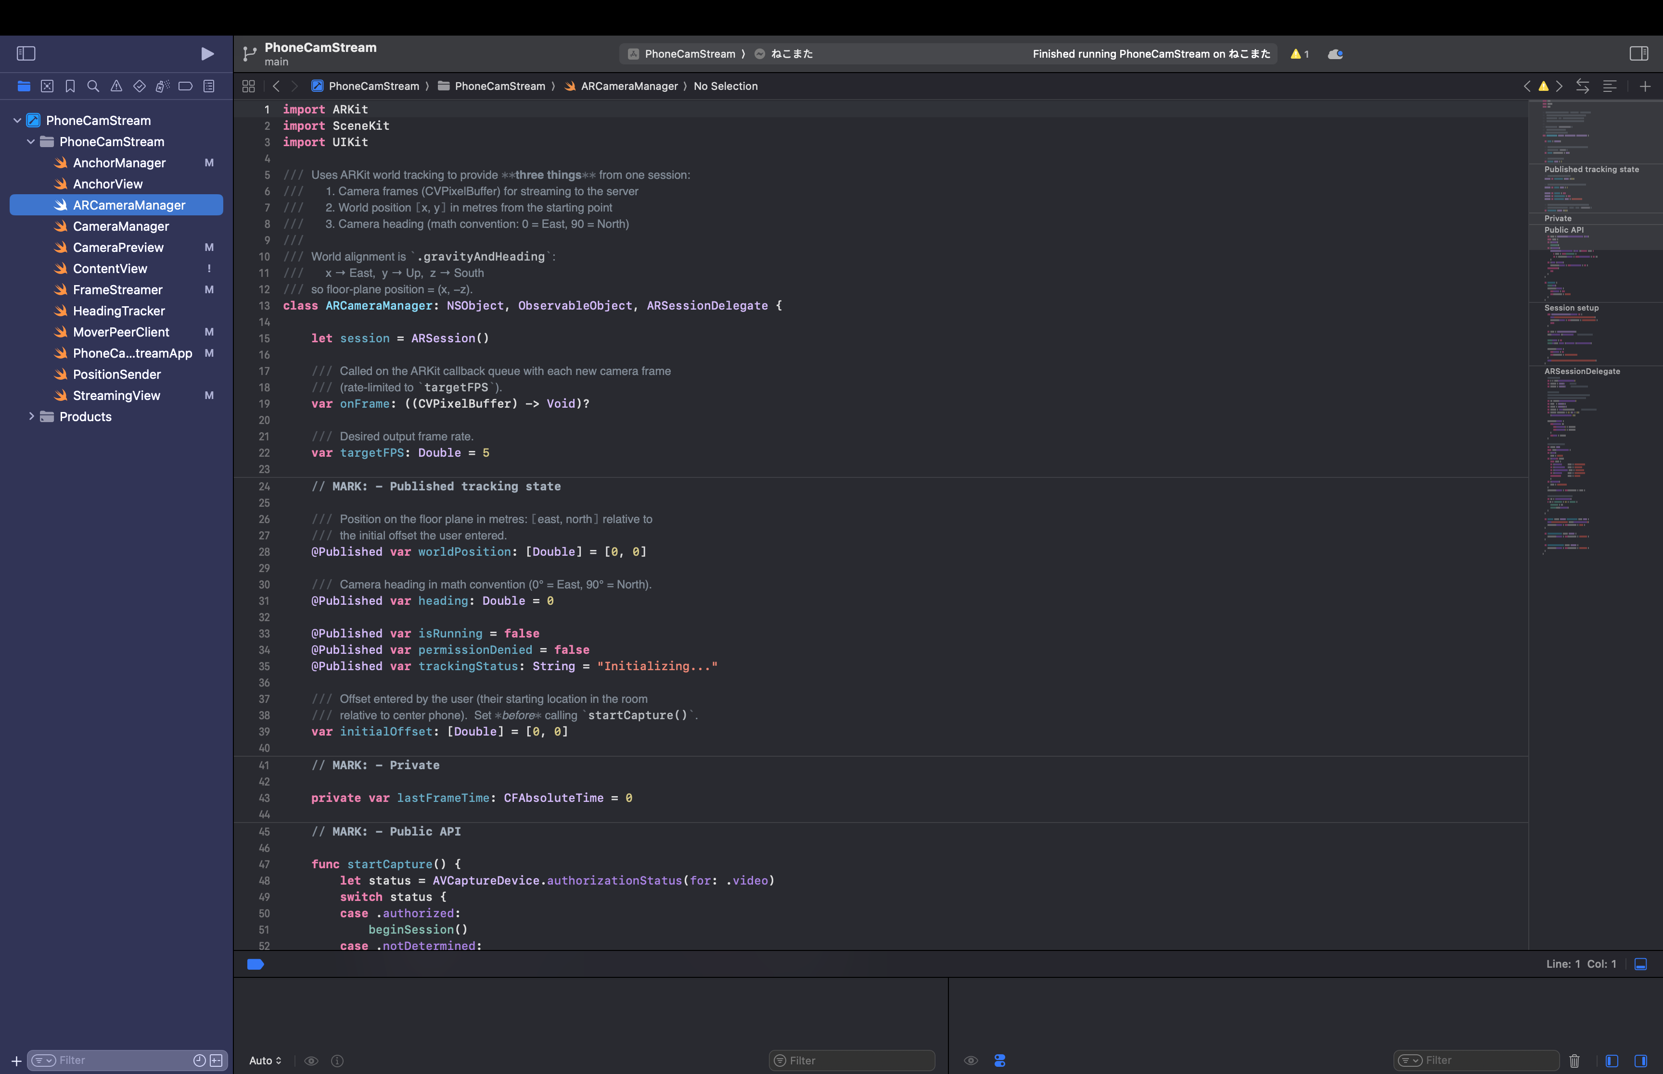This screenshot has height=1074, width=1663.
Task: Open the FrameStreamer file
Action: click(x=118, y=289)
